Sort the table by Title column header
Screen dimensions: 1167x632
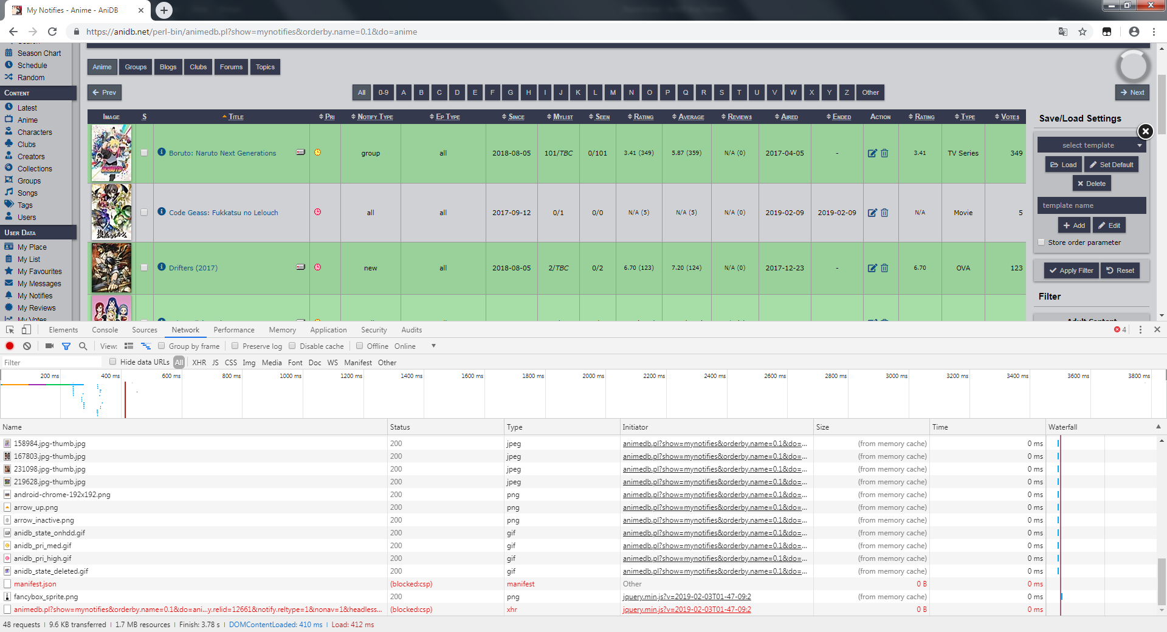click(x=236, y=117)
